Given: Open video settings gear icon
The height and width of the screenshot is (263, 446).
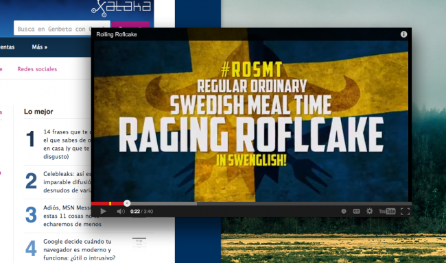Looking at the screenshot, I should pyautogui.click(x=369, y=211).
